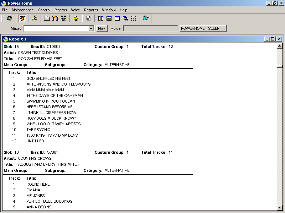Tile windows vertically using toolbar icon

(101, 18)
